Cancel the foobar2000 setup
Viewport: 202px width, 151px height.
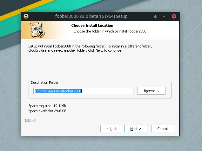pyautogui.click(x=163, y=129)
